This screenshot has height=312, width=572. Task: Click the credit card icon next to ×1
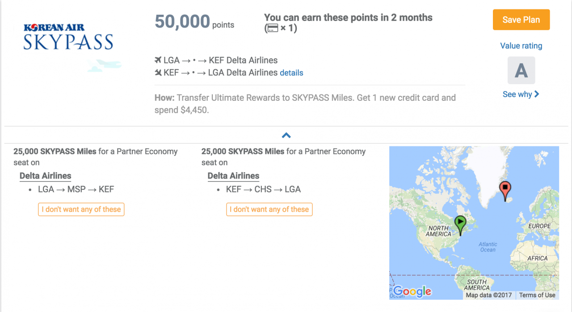(x=272, y=29)
